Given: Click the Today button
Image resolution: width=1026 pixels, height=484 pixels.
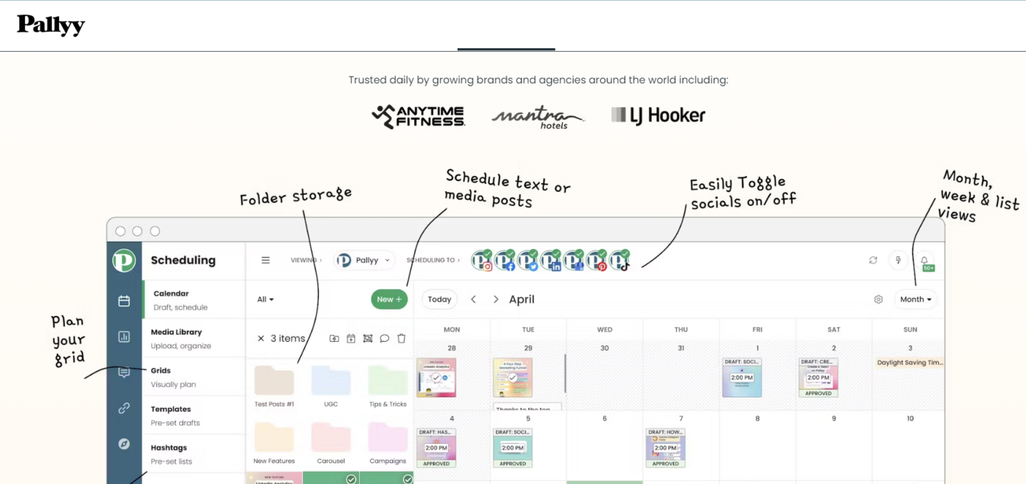Looking at the screenshot, I should [440, 299].
